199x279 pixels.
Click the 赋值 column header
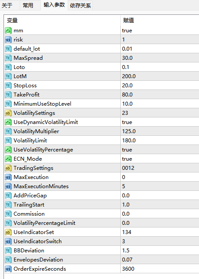129,21
